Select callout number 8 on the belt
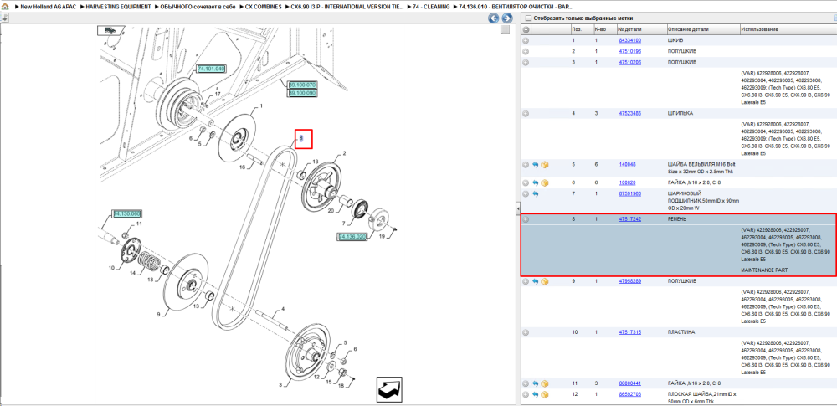The width and height of the screenshot is (837, 406). [x=301, y=138]
